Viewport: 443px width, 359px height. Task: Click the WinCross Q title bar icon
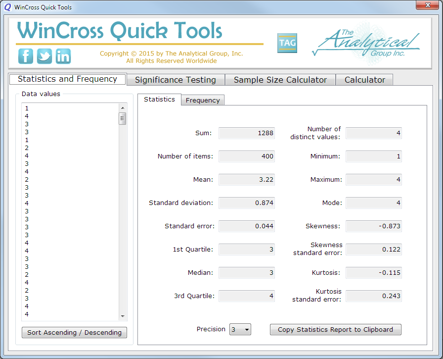coord(7,7)
